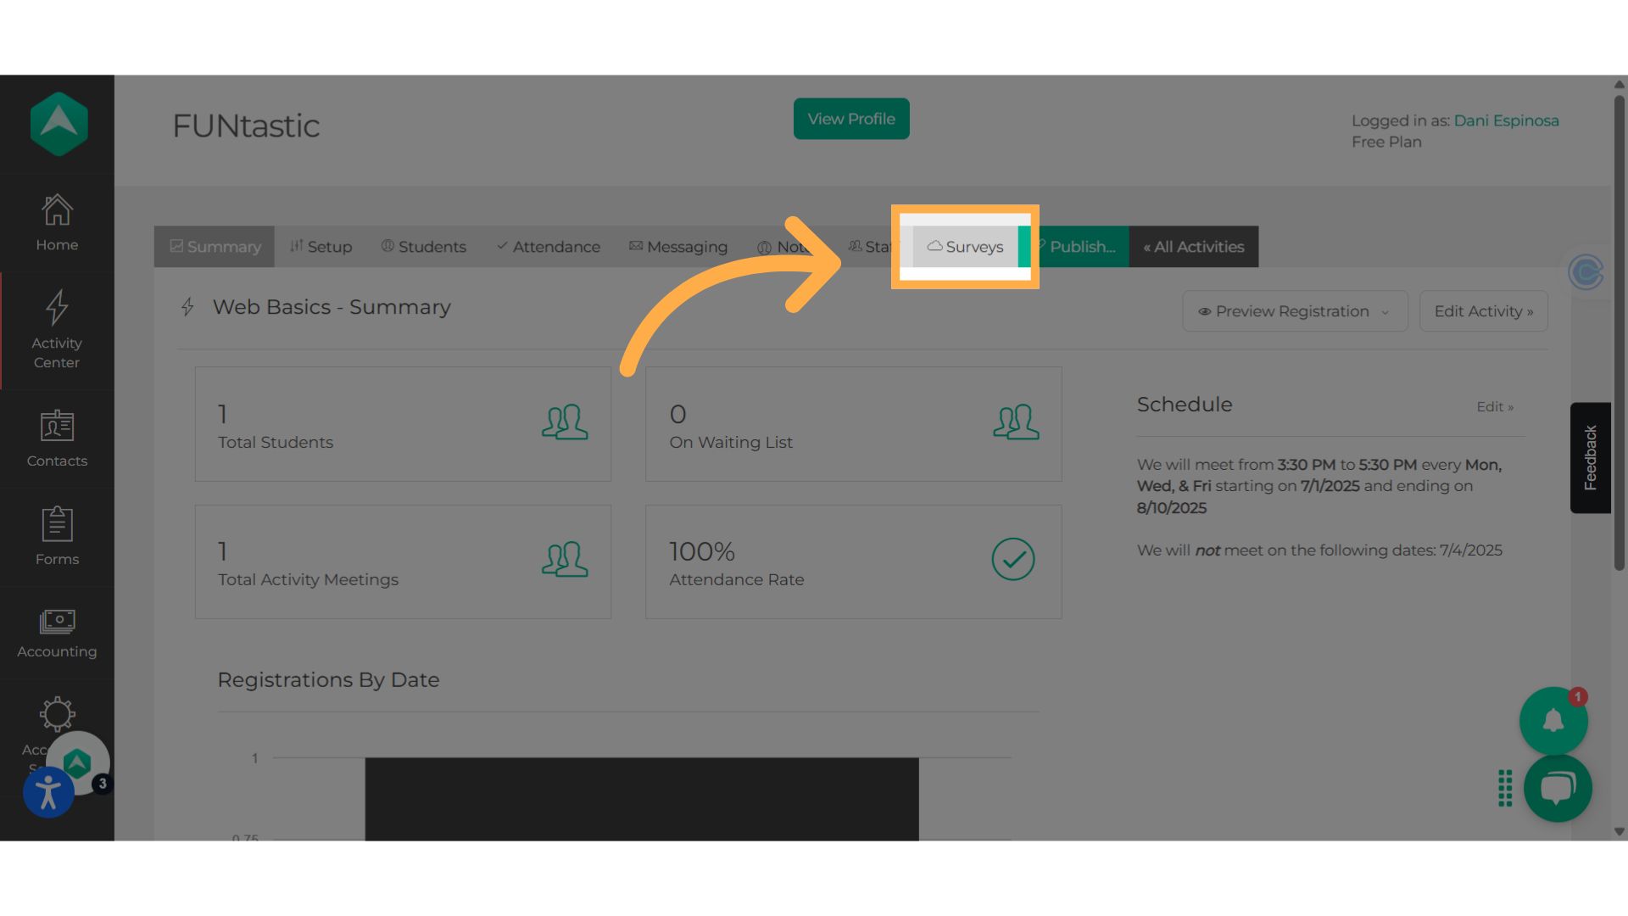This screenshot has height=916, width=1628.
Task: Go back to All Activities
Action: point(1194,247)
